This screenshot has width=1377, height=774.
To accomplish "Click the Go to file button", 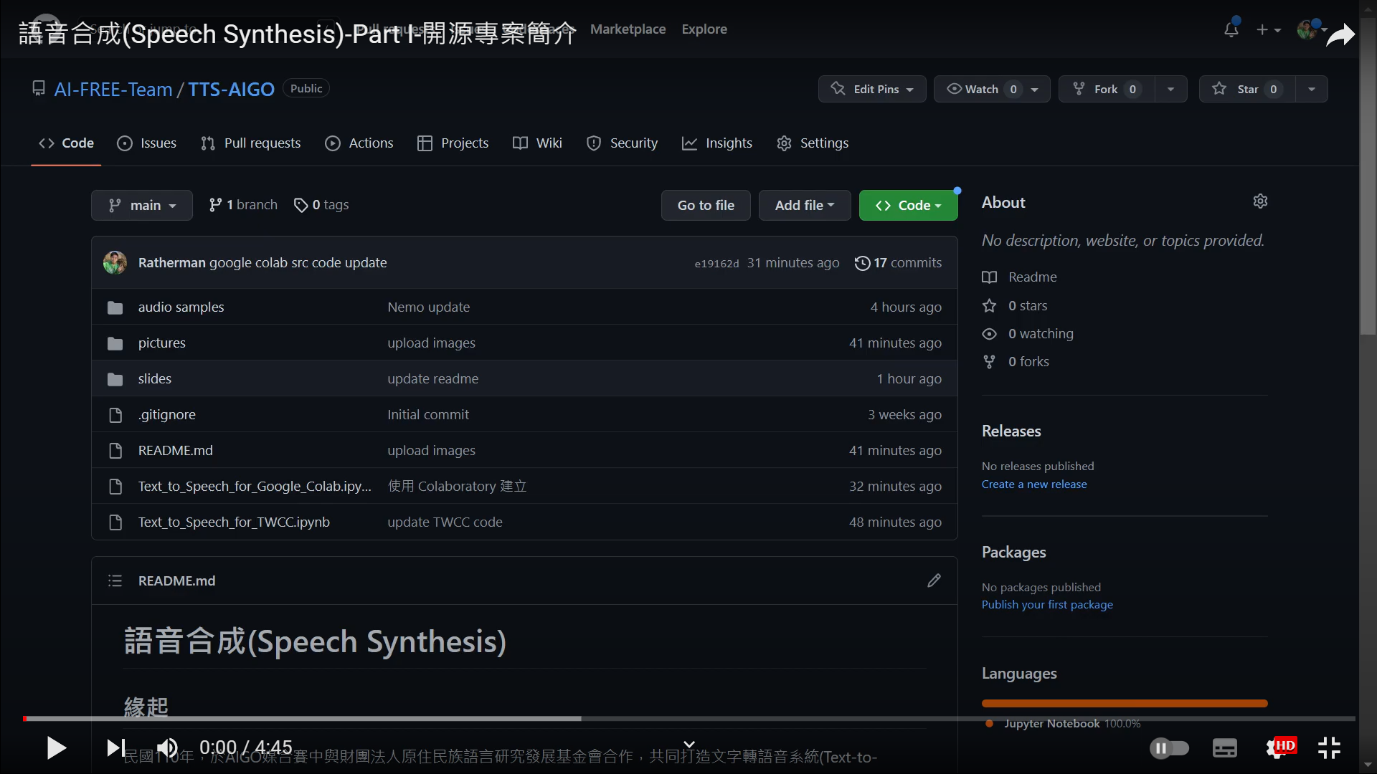I will tap(706, 206).
